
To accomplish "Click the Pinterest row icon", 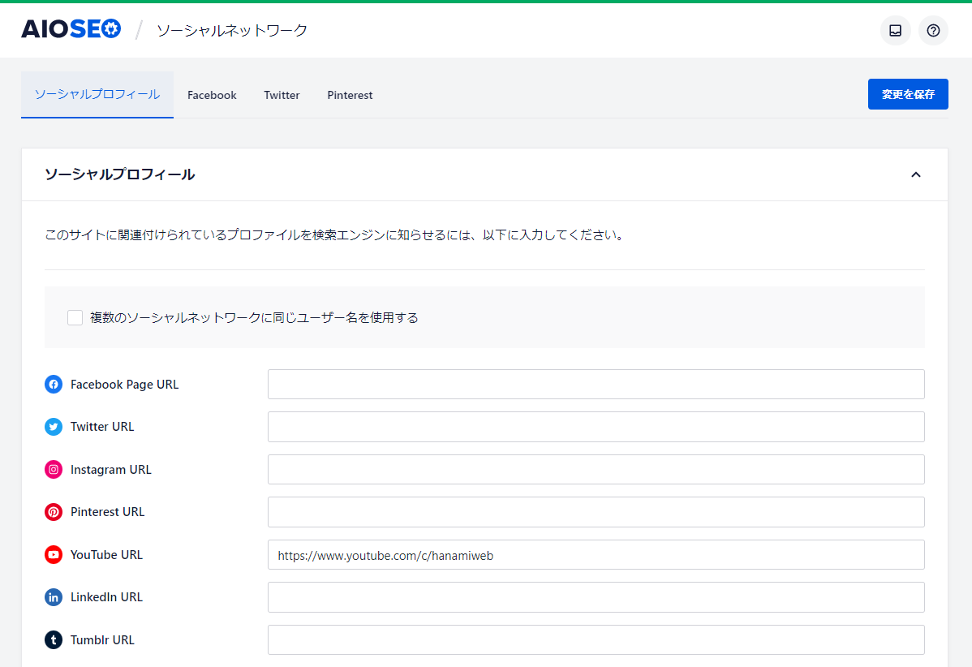I will click(x=54, y=512).
